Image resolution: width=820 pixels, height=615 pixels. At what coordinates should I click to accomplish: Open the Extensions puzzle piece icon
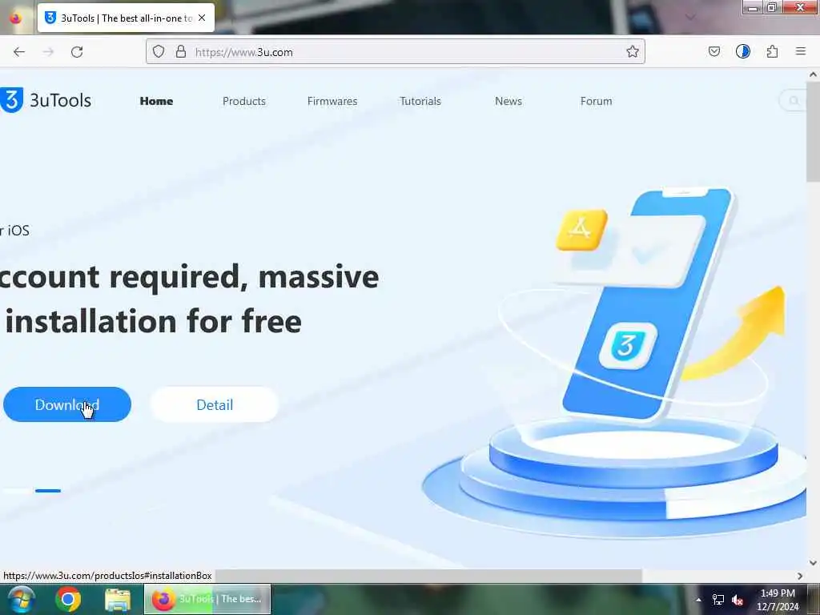pos(772,51)
